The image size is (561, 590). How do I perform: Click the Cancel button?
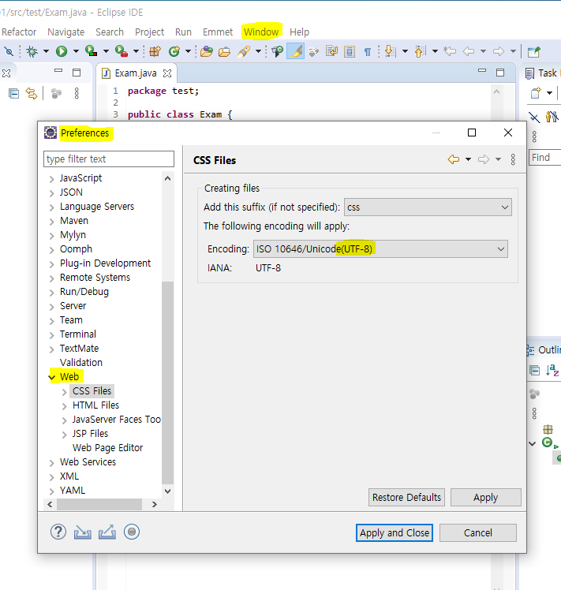(478, 532)
